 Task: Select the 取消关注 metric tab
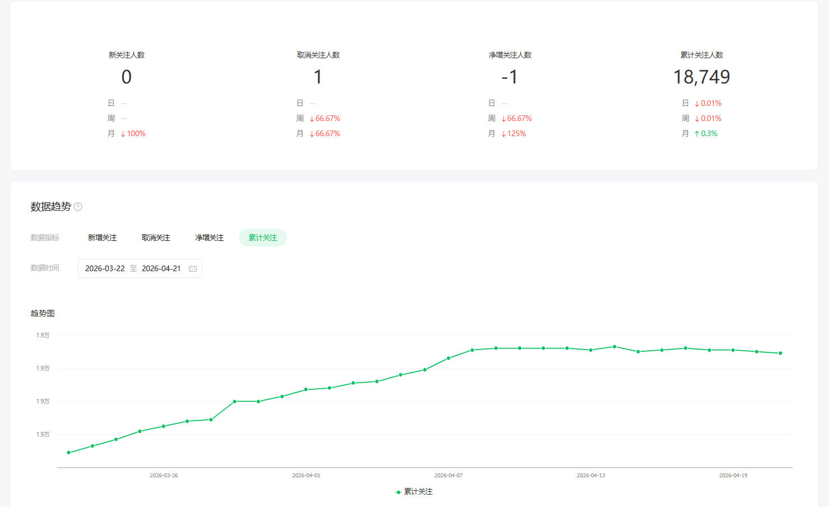point(156,238)
